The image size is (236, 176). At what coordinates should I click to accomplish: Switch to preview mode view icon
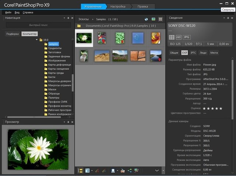[x=153, y=19]
